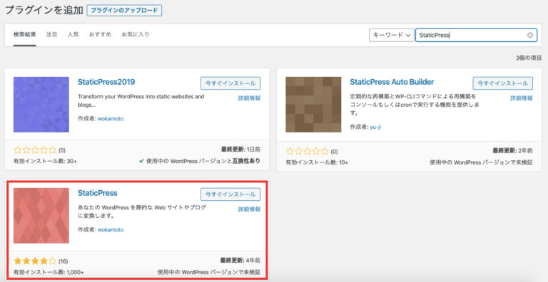This screenshot has height=282, width=548.
Task: Click the four-star rating of StaticPress
Action: tap(35, 261)
